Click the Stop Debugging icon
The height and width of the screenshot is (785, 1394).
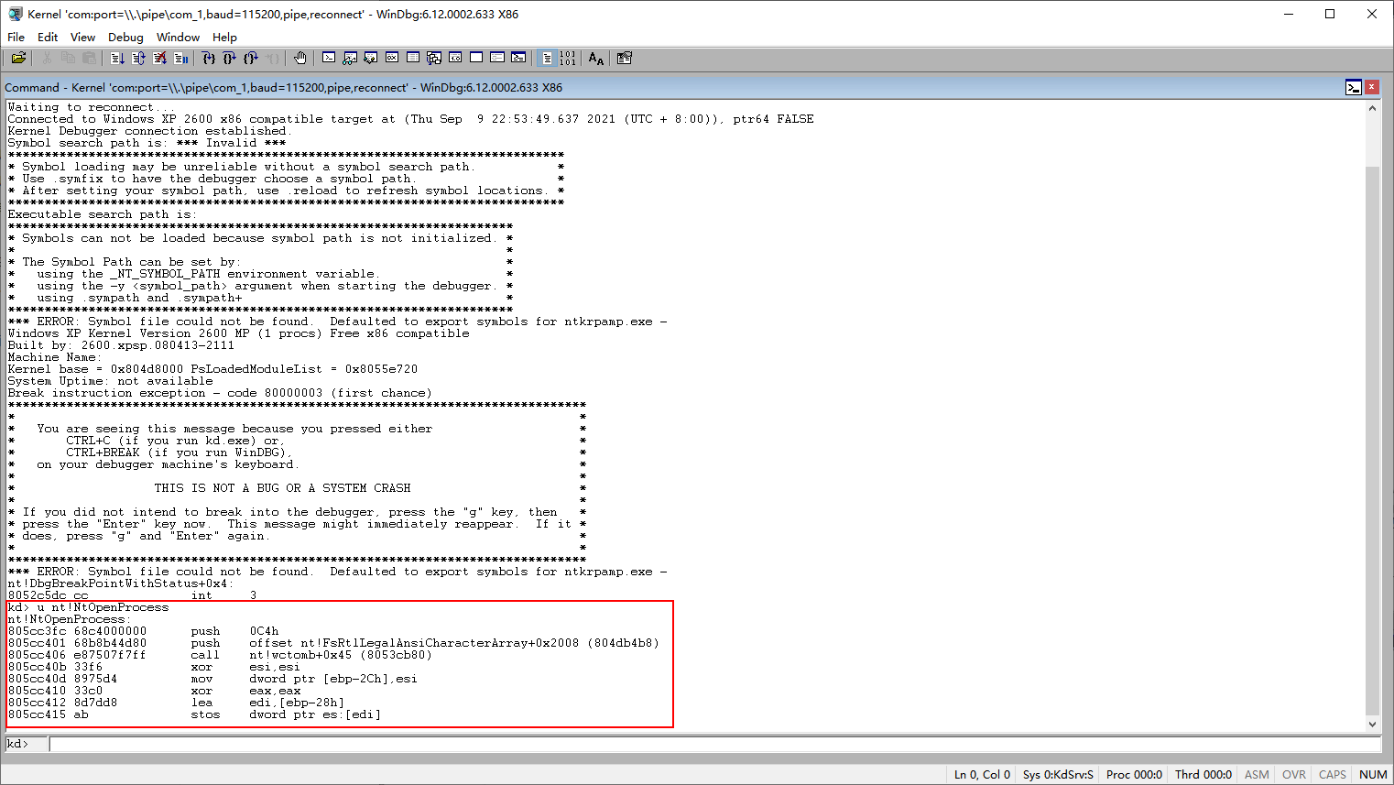(x=159, y=58)
